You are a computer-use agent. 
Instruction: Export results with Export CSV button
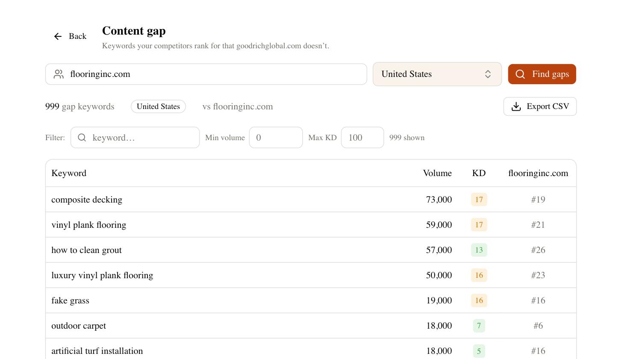click(x=540, y=106)
